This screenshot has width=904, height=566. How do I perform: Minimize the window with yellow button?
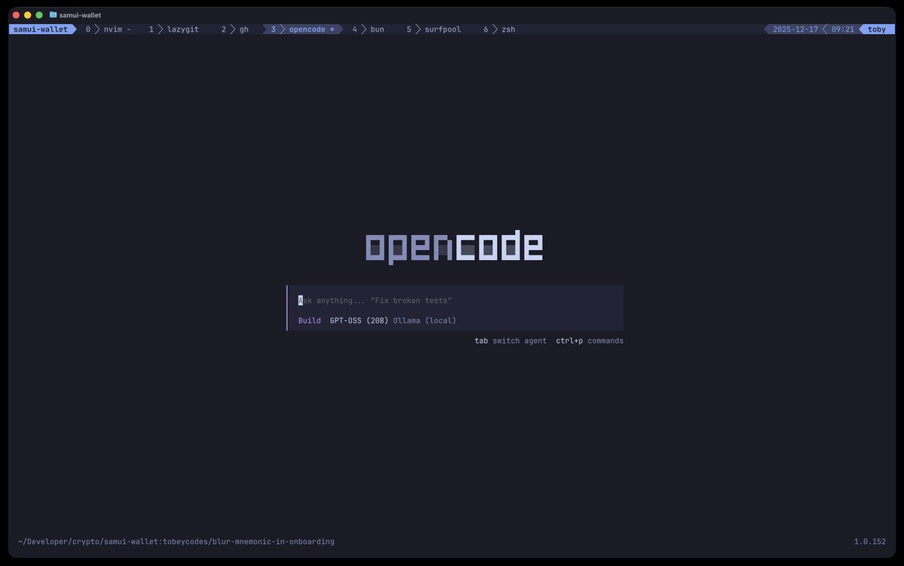(28, 15)
